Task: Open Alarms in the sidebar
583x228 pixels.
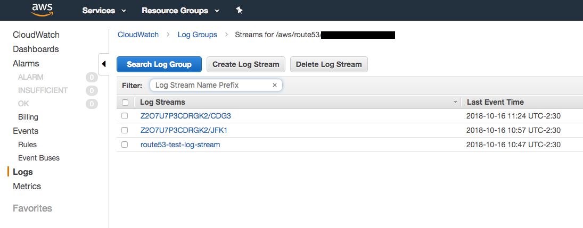Action: click(x=26, y=63)
